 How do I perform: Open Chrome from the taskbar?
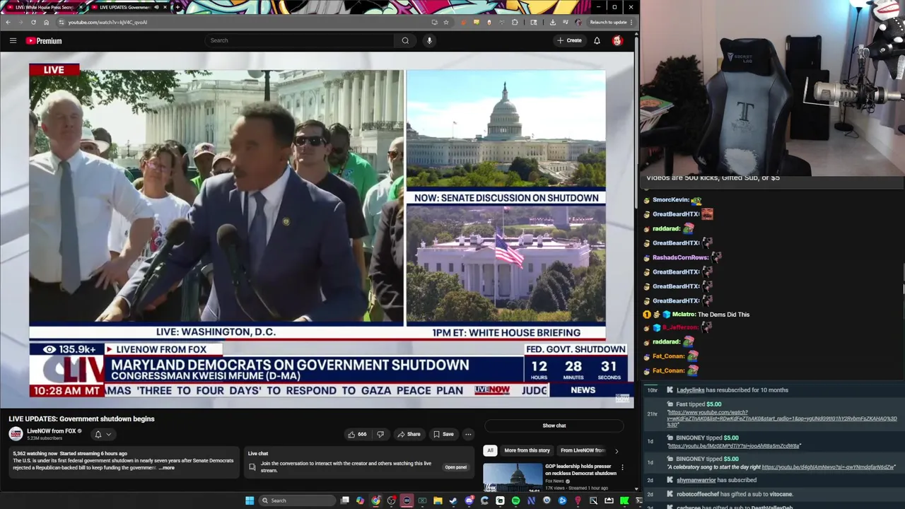coord(375,501)
